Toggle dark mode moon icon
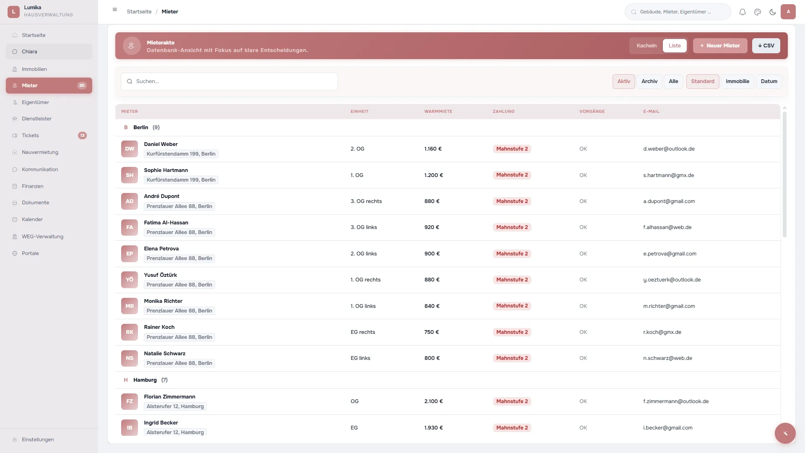The width and height of the screenshot is (805, 453). 772,12
